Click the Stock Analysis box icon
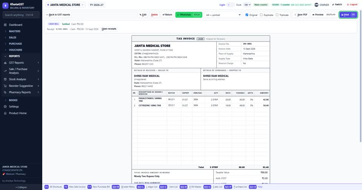The height and width of the screenshot is (190, 362). point(5,79)
